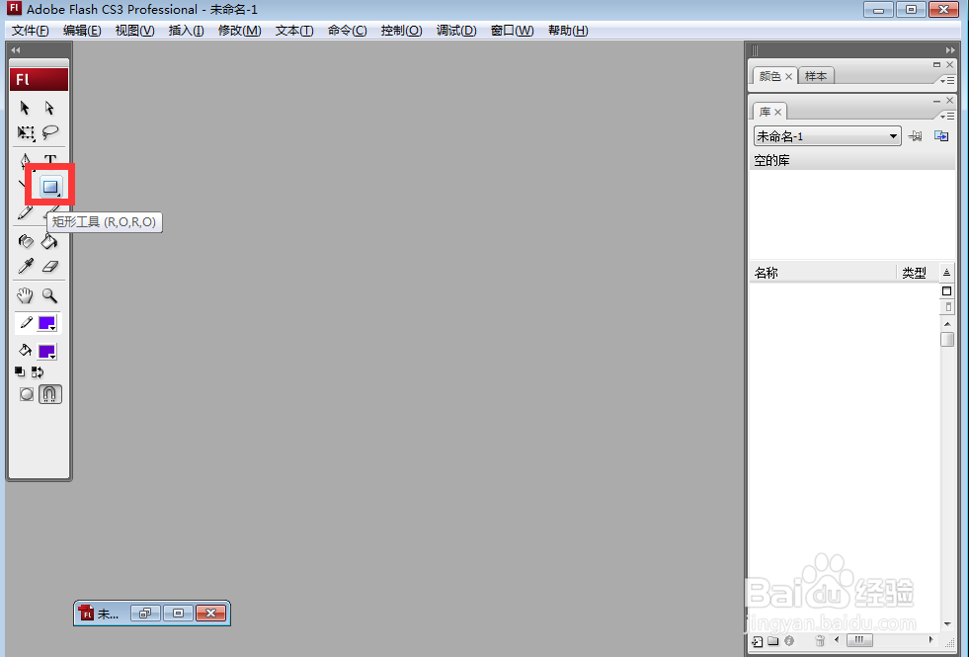Select the Pen tool

click(x=25, y=160)
